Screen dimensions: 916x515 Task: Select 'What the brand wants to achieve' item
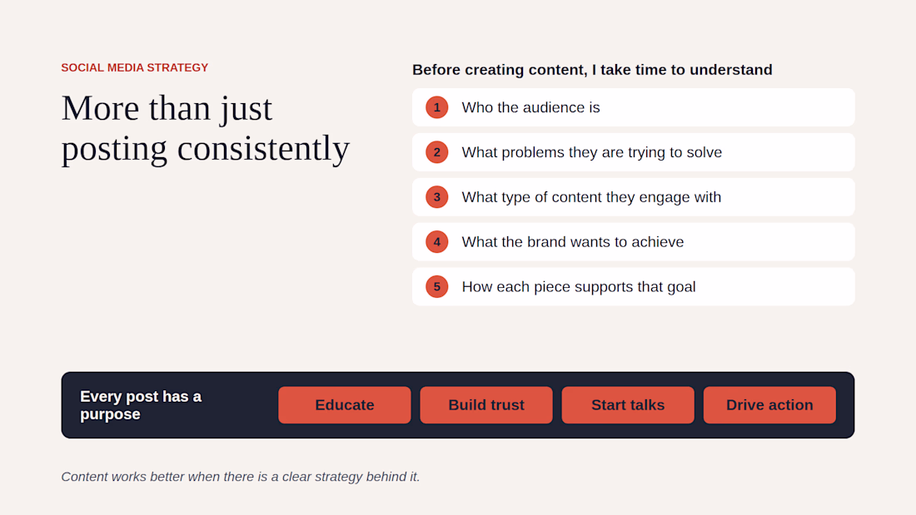(633, 242)
